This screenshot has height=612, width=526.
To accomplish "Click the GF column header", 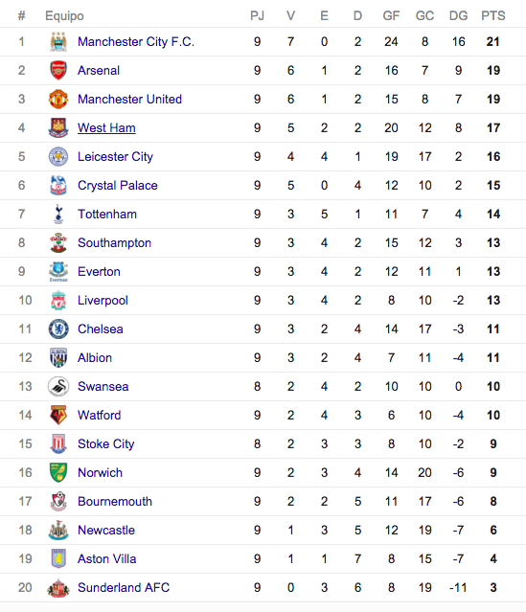I will click(391, 15).
